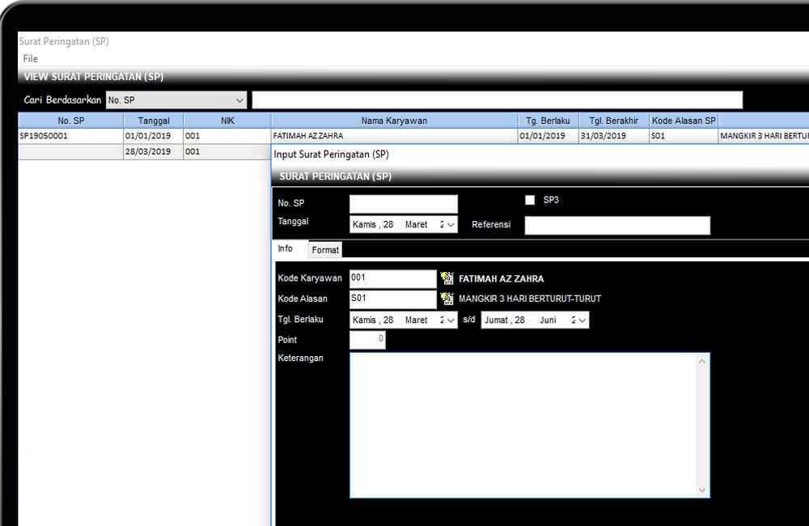Enable the SP3 checkbox

[x=530, y=200]
